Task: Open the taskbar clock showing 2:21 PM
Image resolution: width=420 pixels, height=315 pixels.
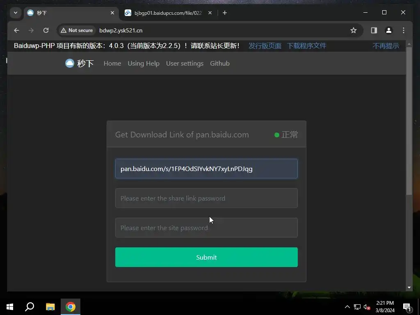Action: tap(385, 307)
